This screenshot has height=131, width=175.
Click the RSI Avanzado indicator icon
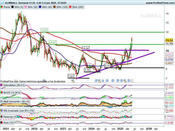[2, 111]
